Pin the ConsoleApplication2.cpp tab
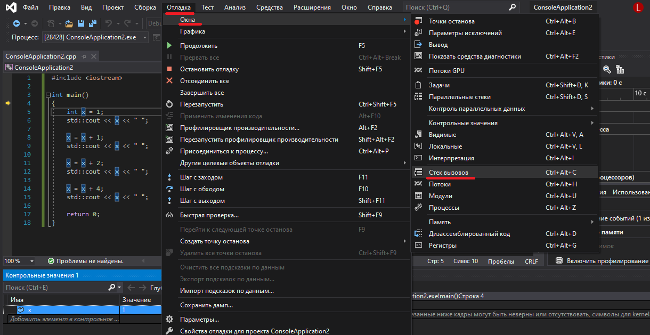Image resolution: width=650 pixels, height=335 pixels. tap(84, 56)
